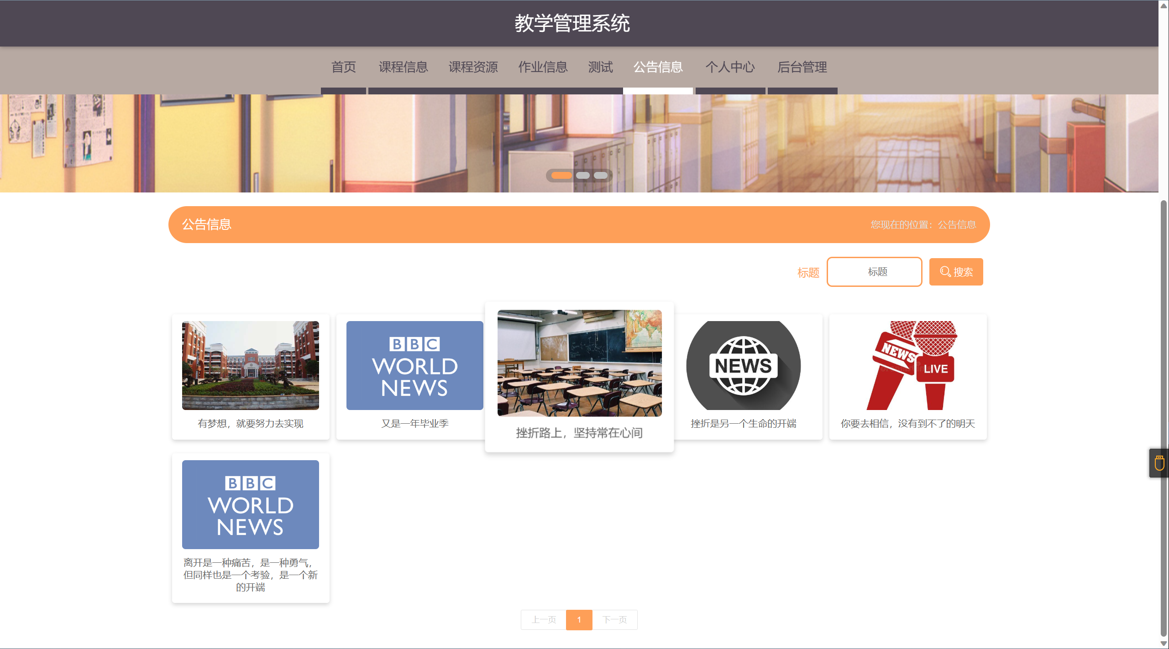Screen dimensions: 1169x649
Task: Click the floating side widget icon
Action: click(x=1159, y=463)
